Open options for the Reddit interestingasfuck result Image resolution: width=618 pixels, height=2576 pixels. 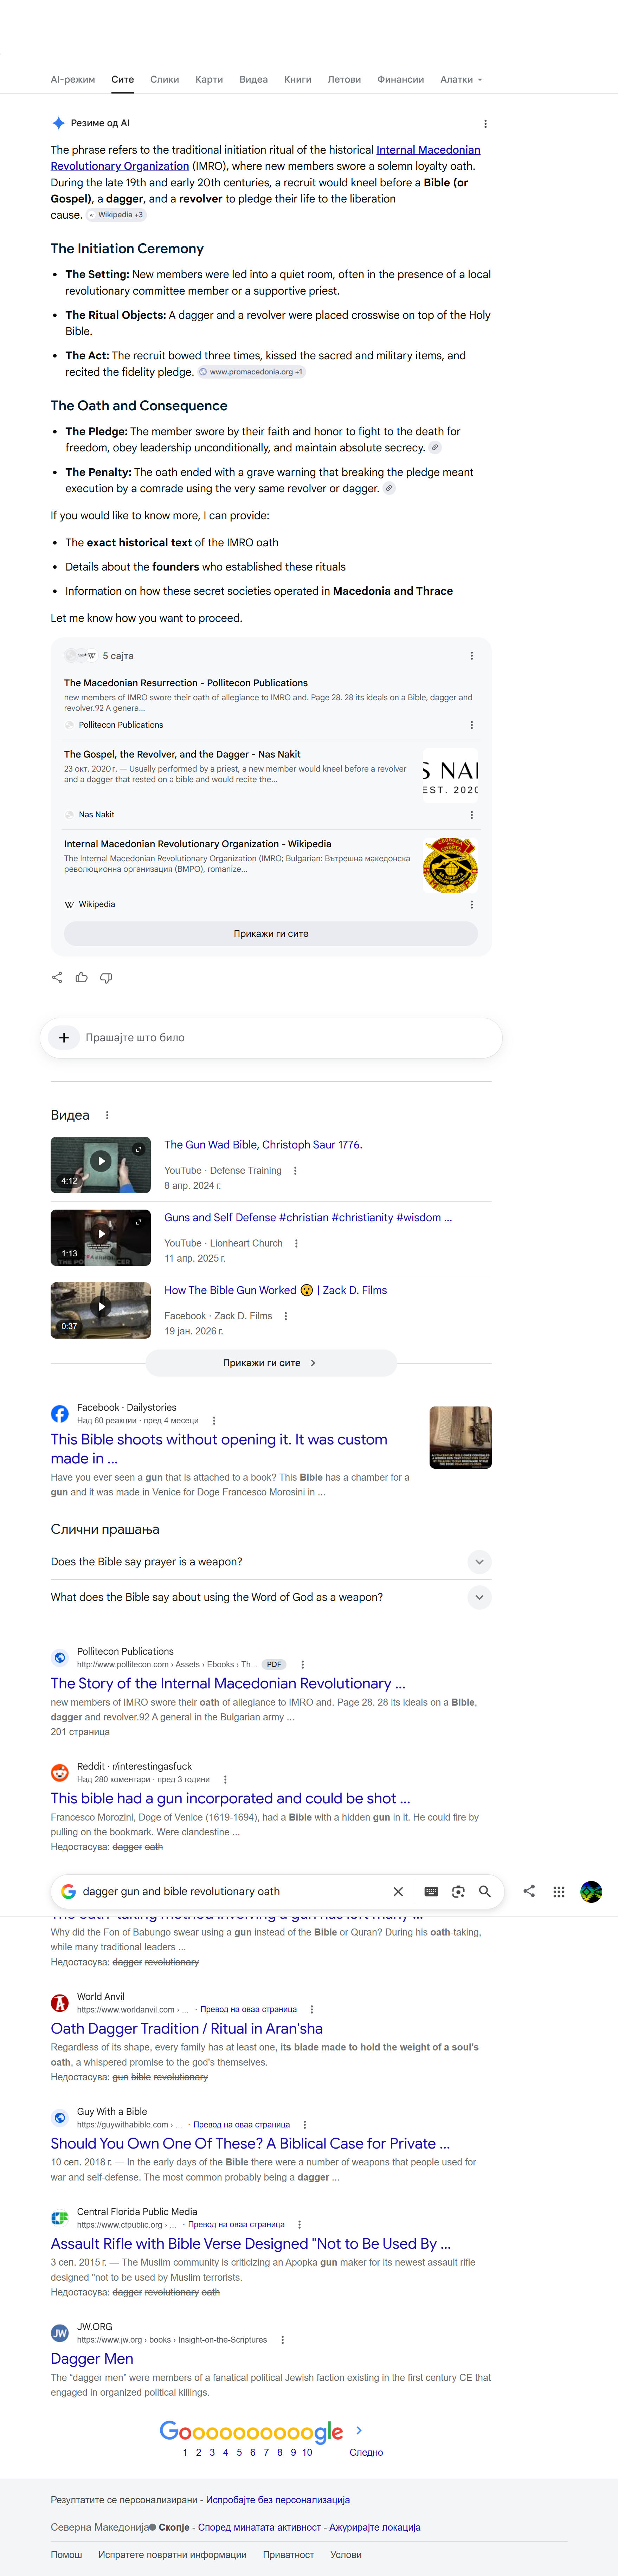click(x=225, y=1780)
